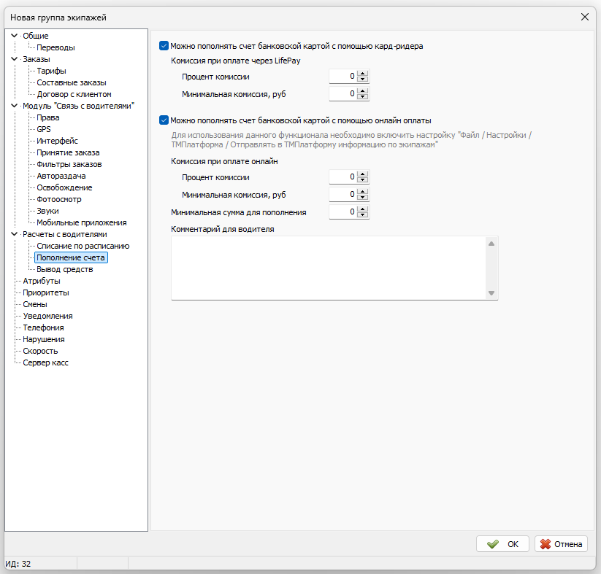
Task: Go to "Списание по расписанию" section
Action: 83,246
